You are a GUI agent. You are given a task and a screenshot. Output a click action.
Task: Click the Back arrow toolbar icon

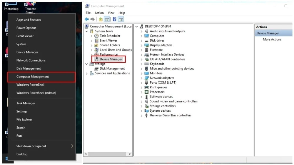tap(87, 19)
